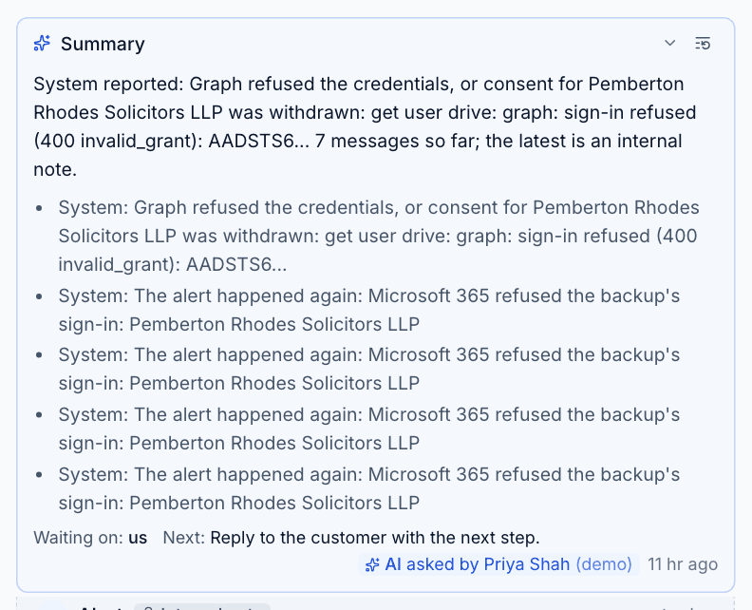This screenshot has width=752, height=610.
Task: Click the second "alert happened again" bullet item
Action: tap(369, 369)
